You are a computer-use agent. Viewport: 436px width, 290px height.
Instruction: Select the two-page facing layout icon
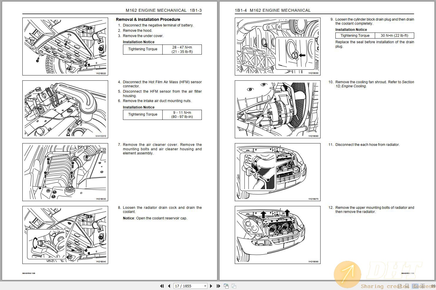click(x=415, y=286)
